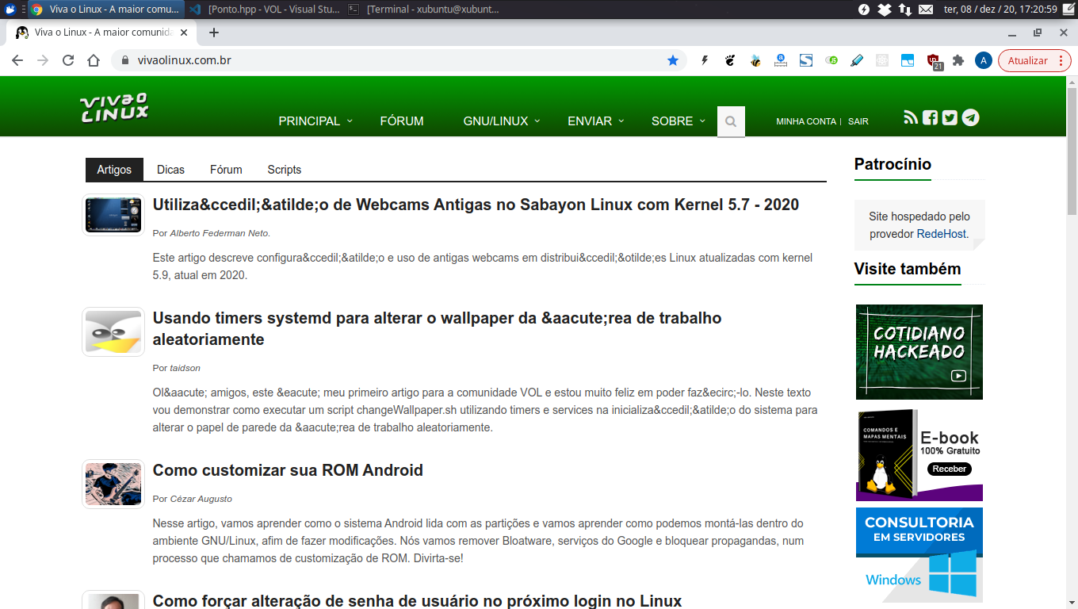The image size is (1078, 609).
Task: Open the alteração de senha de usuário article
Action: point(417,600)
